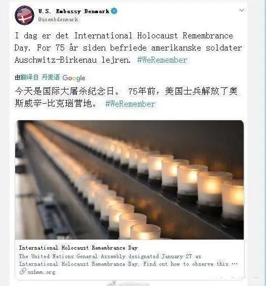Click the Danish tweet text body
The width and height of the screenshot is (266, 286).
coord(128,48)
